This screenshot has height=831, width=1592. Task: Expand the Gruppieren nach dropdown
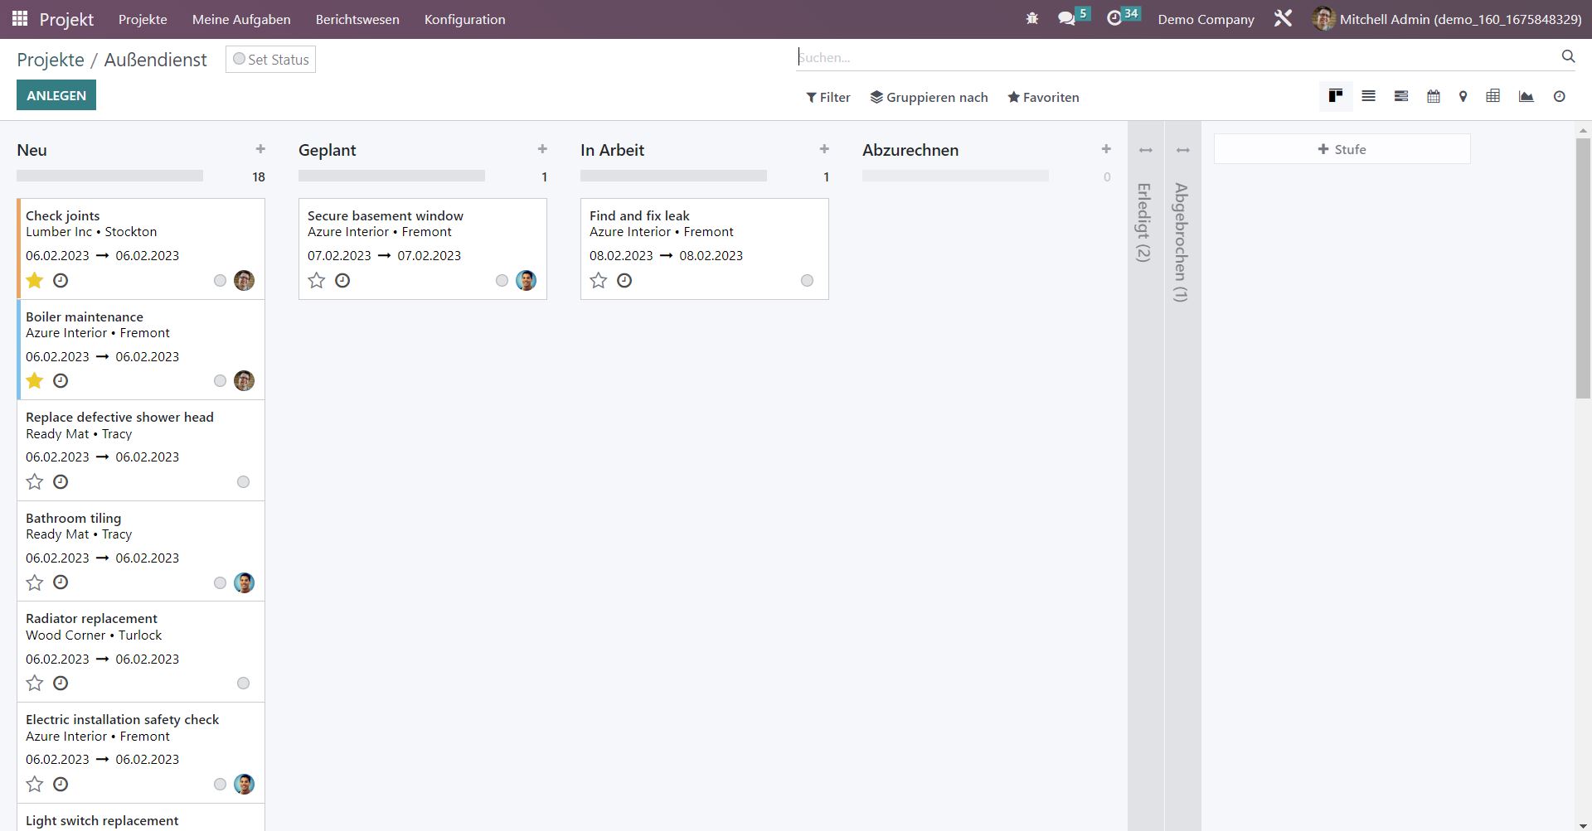coord(929,98)
